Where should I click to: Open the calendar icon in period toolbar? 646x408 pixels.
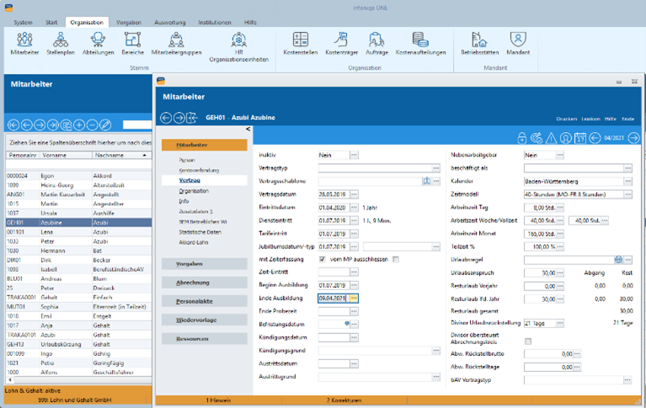tap(580, 138)
